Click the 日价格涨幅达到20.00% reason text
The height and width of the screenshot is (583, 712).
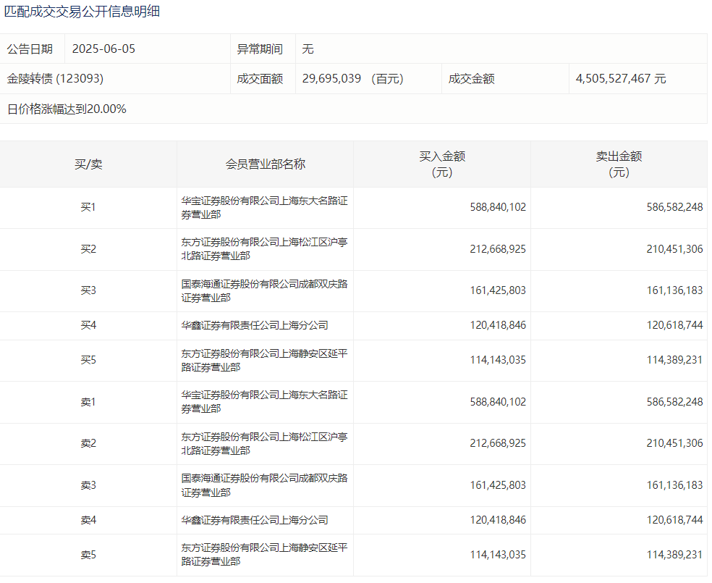click(67, 109)
